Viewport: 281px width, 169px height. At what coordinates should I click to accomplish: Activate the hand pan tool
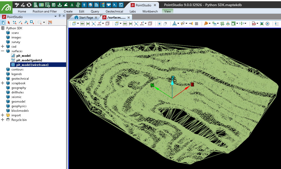click(4, 22)
